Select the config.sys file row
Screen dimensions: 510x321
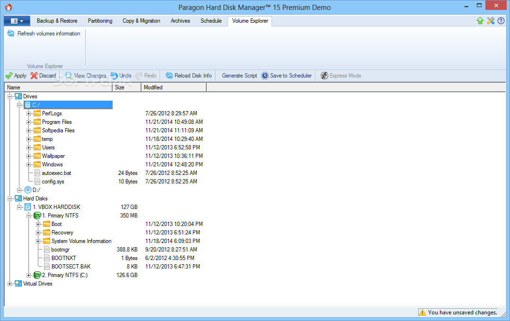tap(53, 182)
